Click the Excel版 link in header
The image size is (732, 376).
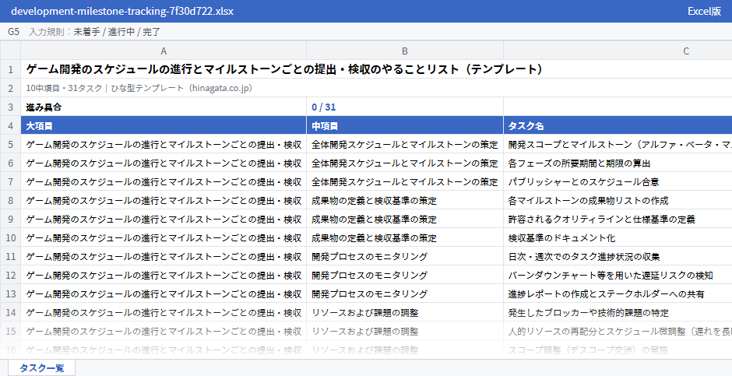coord(704,11)
